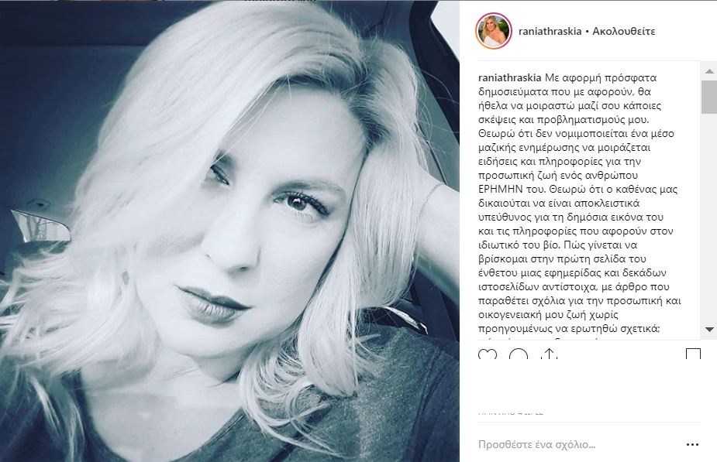Open comments via speech bubble icon

518,354
